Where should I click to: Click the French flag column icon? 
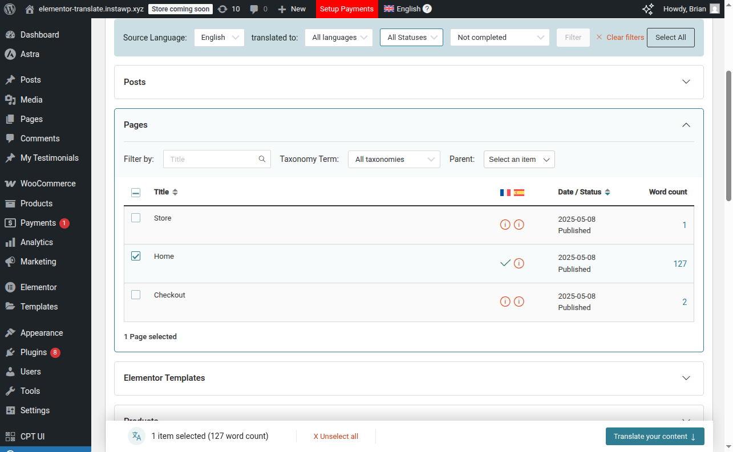pos(505,193)
